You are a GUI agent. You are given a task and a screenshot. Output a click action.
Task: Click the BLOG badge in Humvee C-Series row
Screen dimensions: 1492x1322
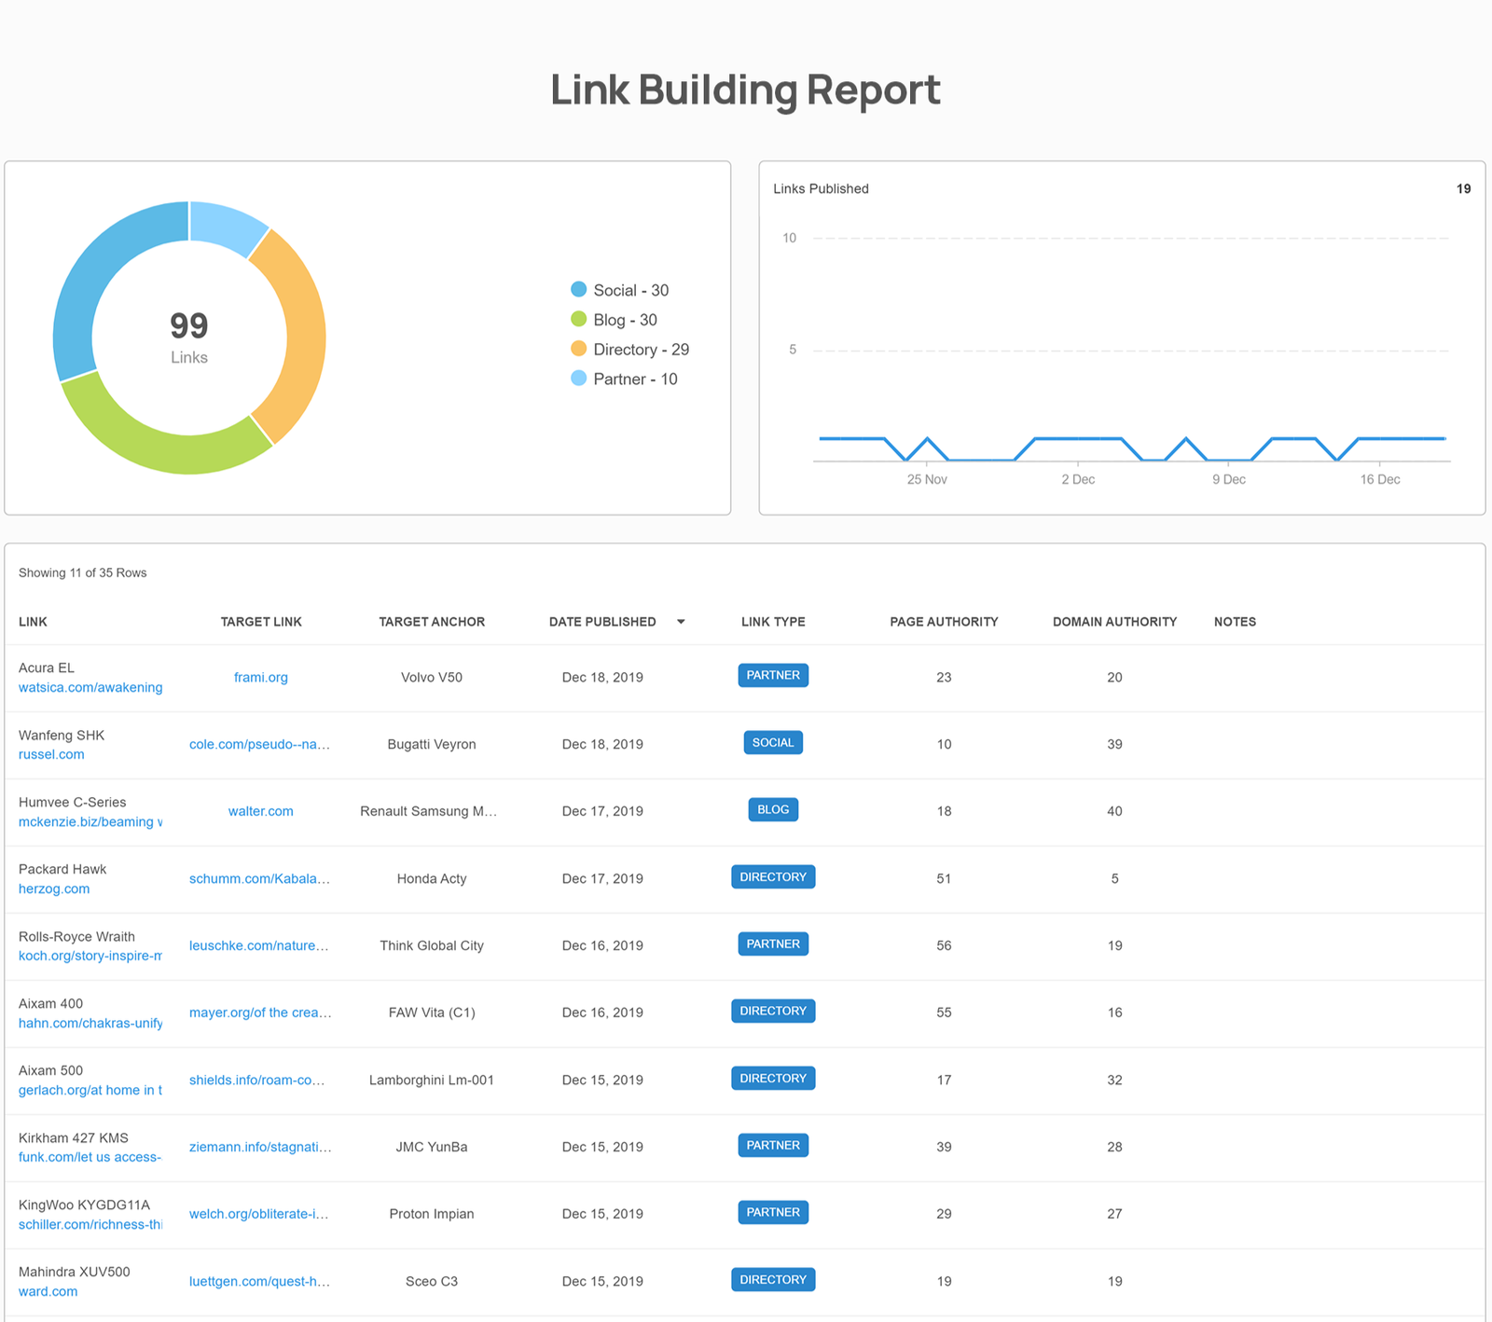[773, 809]
